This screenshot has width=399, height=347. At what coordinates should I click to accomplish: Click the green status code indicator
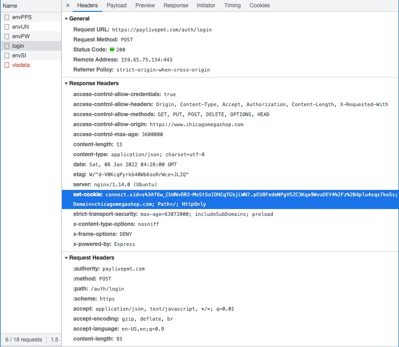[x=112, y=49]
